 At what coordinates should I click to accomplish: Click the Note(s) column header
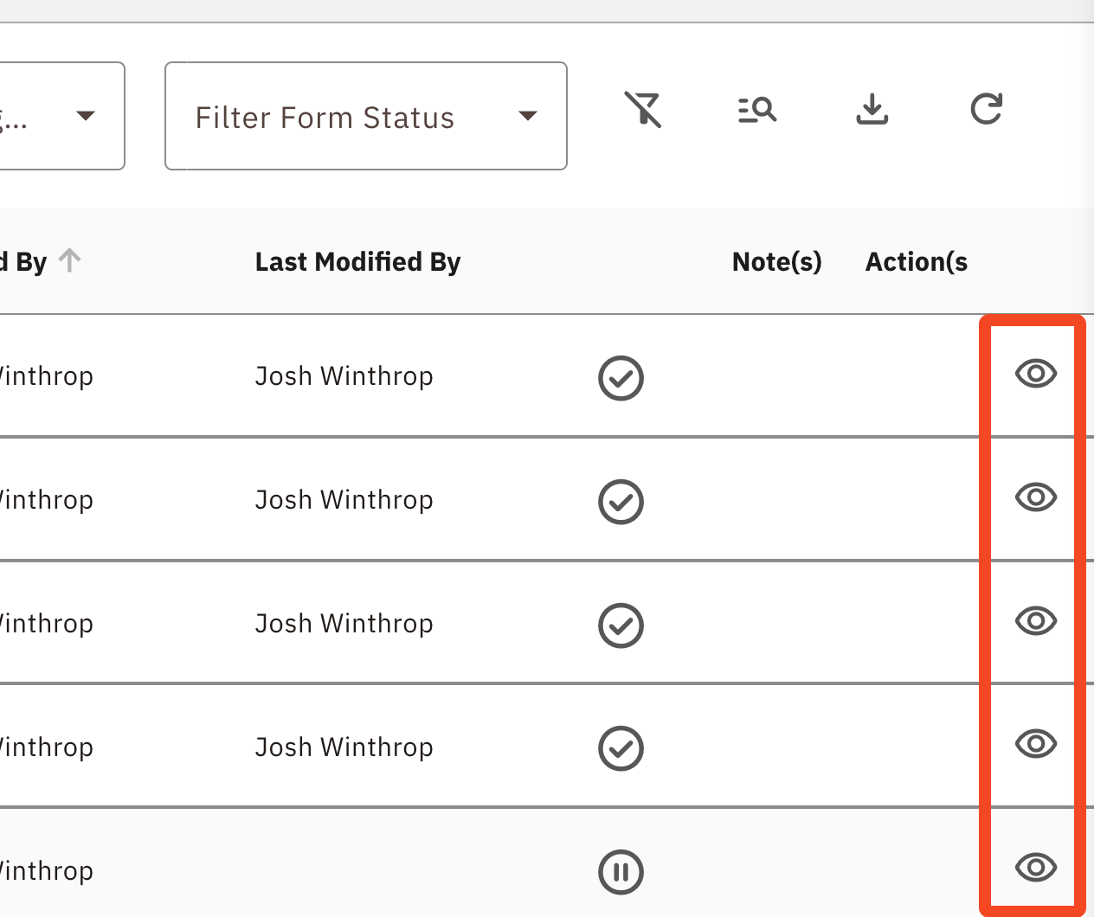coord(777,261)
